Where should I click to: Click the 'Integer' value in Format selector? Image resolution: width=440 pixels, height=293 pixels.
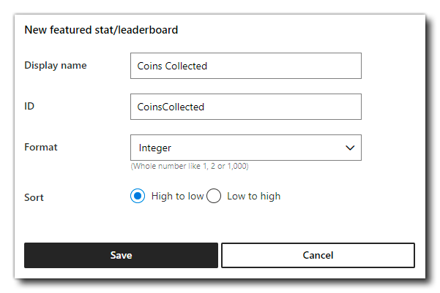[155, 148]
